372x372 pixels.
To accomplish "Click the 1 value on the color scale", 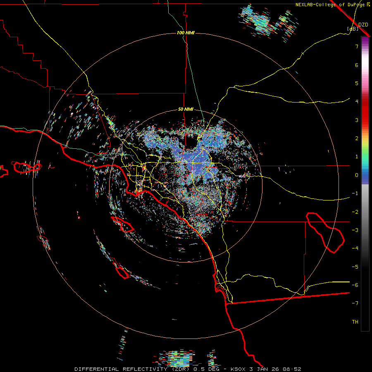I will [x=357, y=157].
